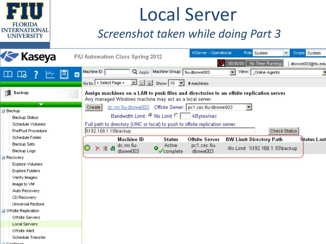
Task: Open the Role dropdown
Action: 271,53
